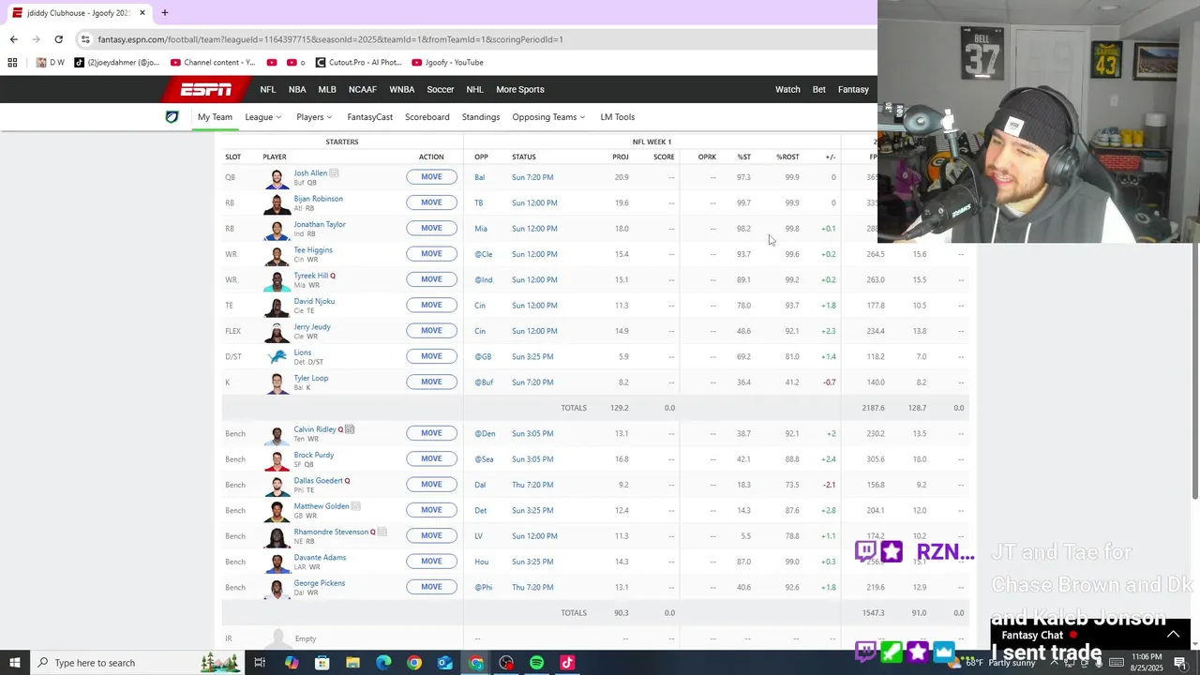Click the ESPN logo
The image size is (1200, 675).
[206, 90]
